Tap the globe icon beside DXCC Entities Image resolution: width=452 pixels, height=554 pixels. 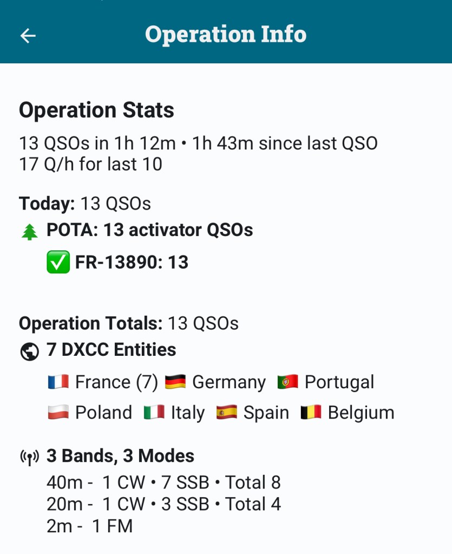point(29,351)
